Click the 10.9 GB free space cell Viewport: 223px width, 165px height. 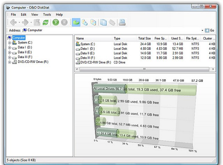162,44
